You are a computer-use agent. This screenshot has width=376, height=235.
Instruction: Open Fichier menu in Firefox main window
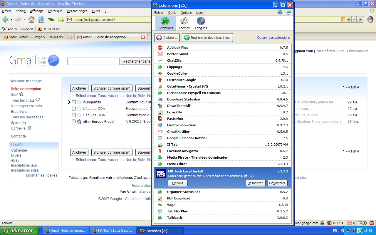click(6, 11)
